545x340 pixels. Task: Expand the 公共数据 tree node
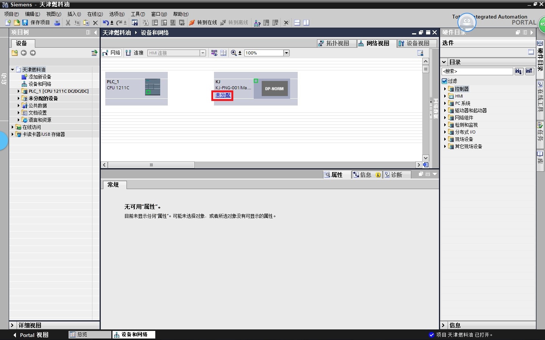coord(19,106)
